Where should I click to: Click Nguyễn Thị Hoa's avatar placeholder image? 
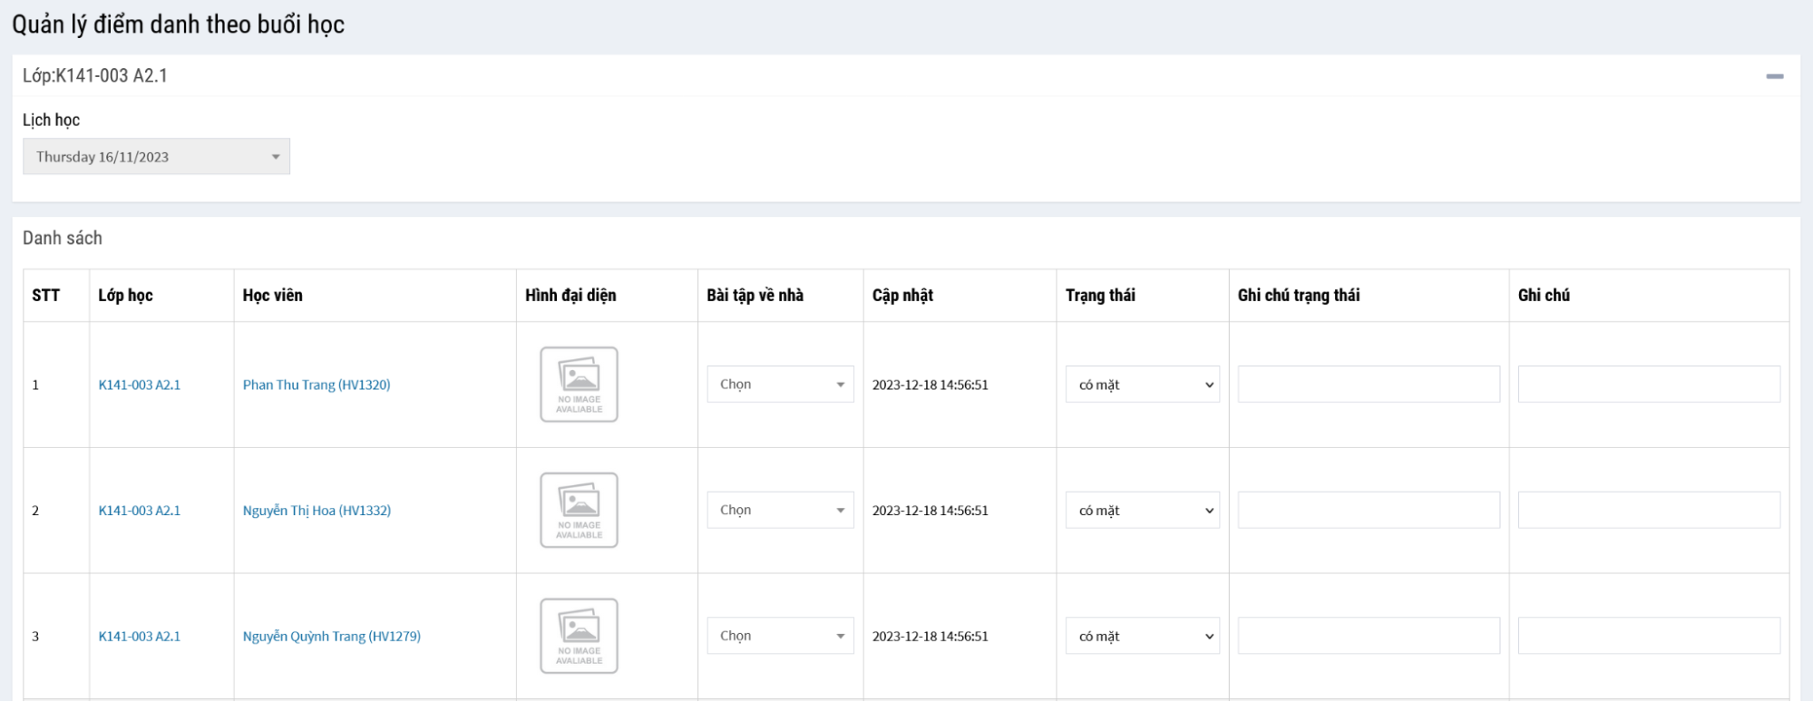(x=579, y=510)
